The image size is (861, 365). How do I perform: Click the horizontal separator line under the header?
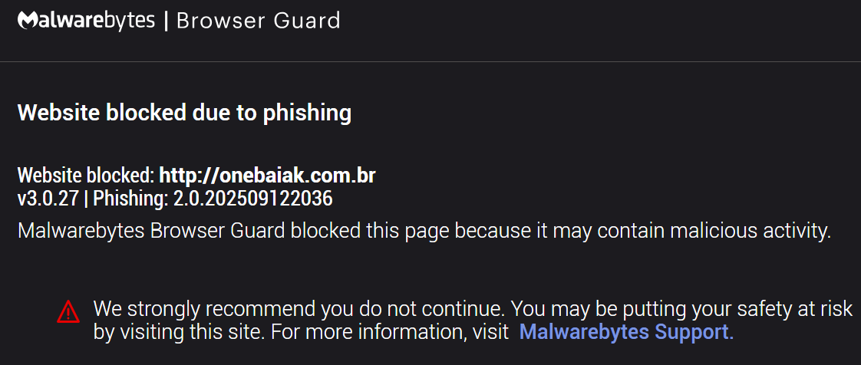(x=430, y=61)
